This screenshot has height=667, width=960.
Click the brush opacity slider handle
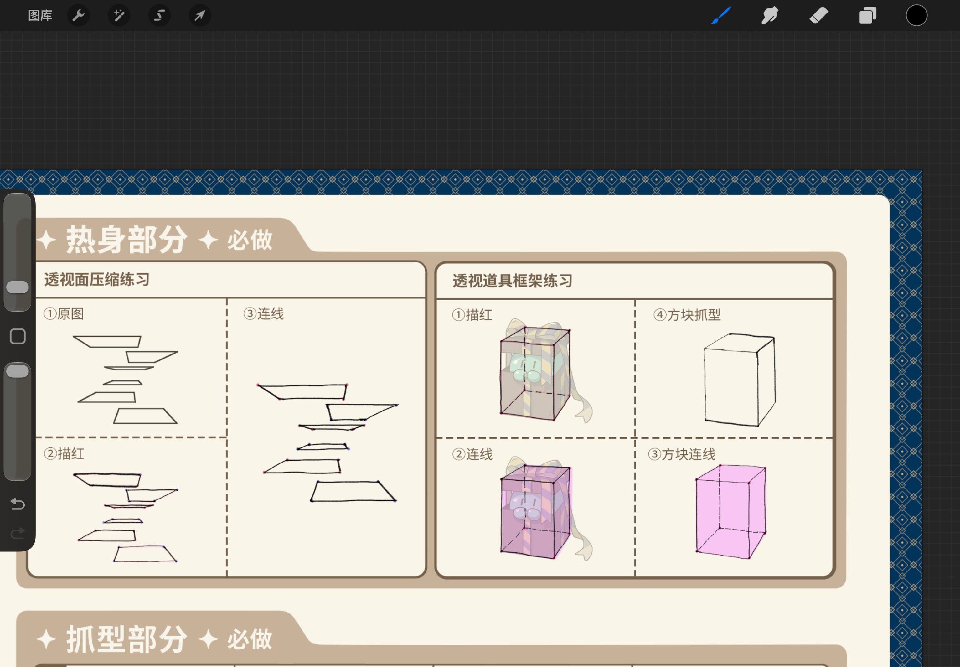point(18,371)
